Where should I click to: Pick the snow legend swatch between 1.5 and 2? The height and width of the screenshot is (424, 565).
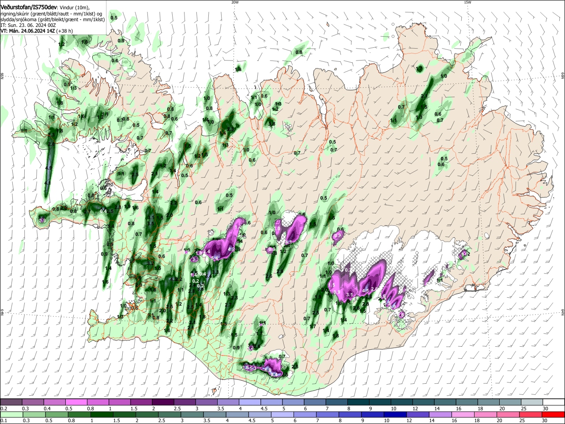coord(141,402)
